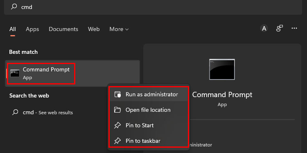This screenshot has width=307, height=153.
Task: Open the Documents tab
Action: (x=63, y=29)
